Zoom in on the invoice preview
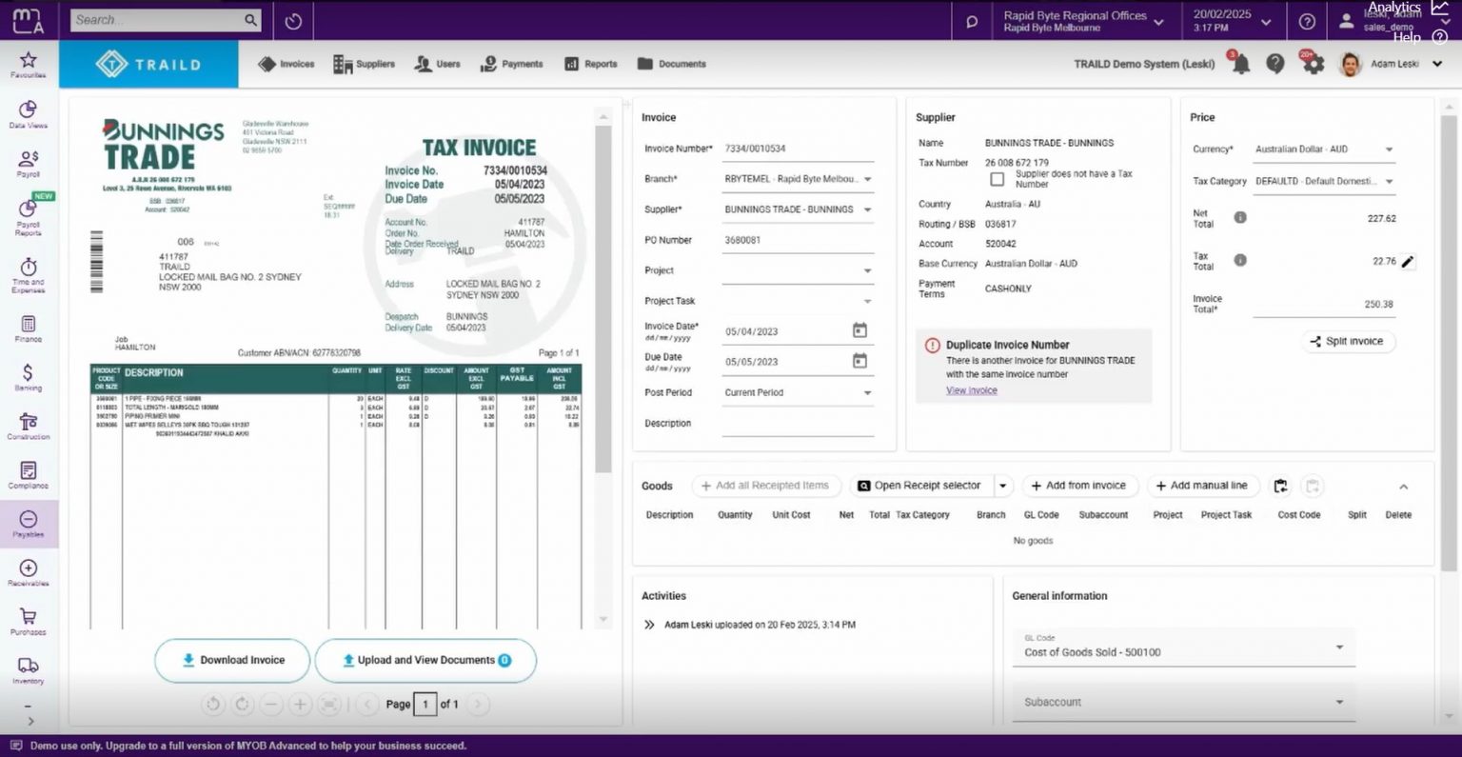1462x757 pixels. coord(300,705)
